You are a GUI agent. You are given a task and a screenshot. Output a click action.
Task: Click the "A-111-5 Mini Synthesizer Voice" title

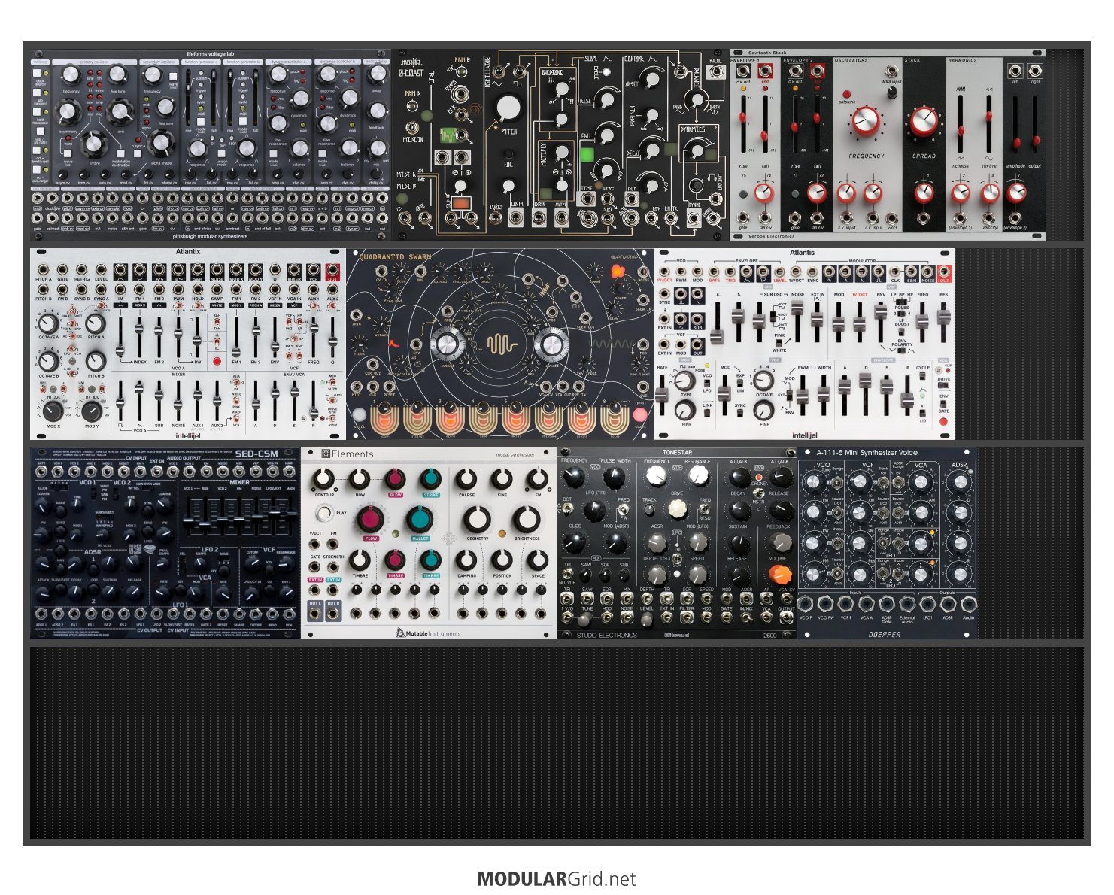coord(867,453)
